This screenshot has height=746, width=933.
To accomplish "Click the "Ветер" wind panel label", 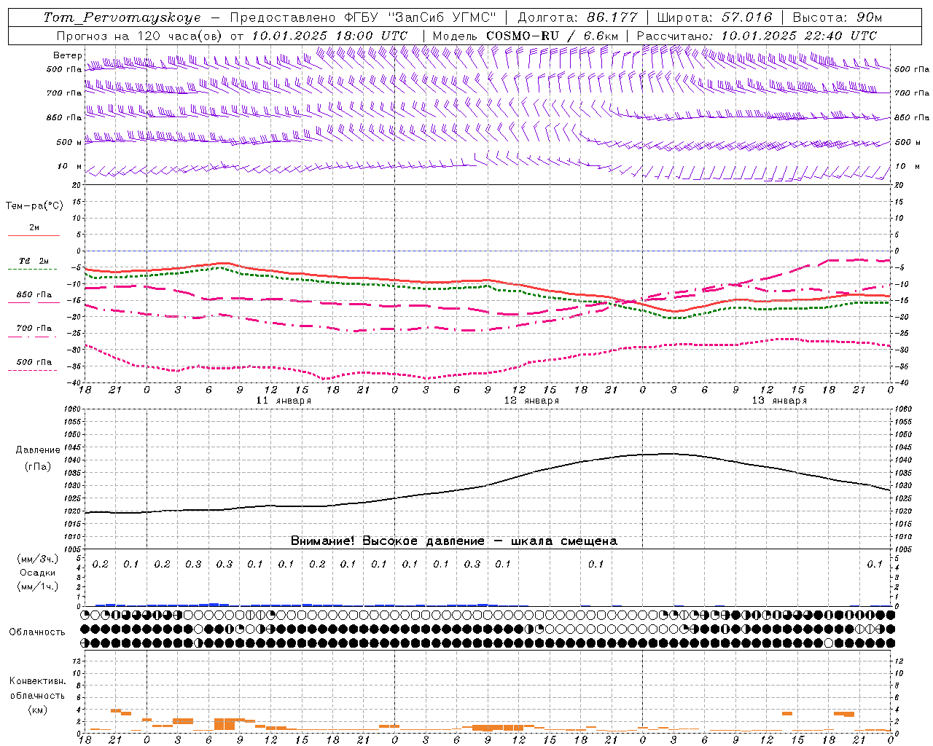I will [67, 55].
